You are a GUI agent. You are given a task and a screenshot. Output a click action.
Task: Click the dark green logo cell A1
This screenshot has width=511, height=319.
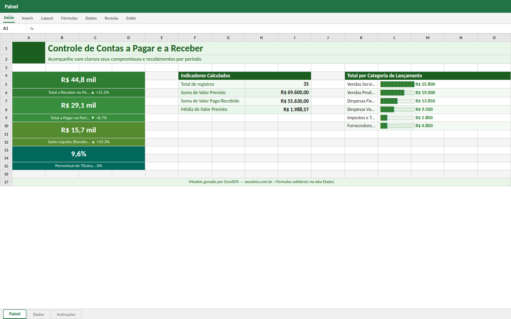[29, 53]
